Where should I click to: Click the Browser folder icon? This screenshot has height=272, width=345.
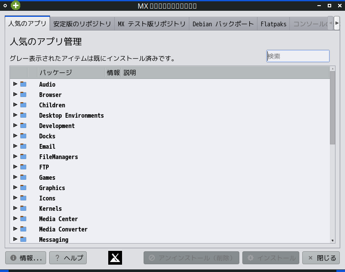(23, 94)
